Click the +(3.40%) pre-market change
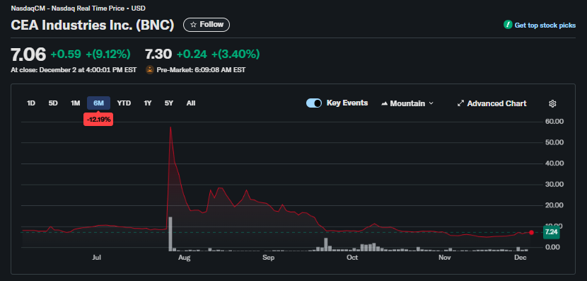The width and height of the screenshot is (587, 281). pos(236,55)
